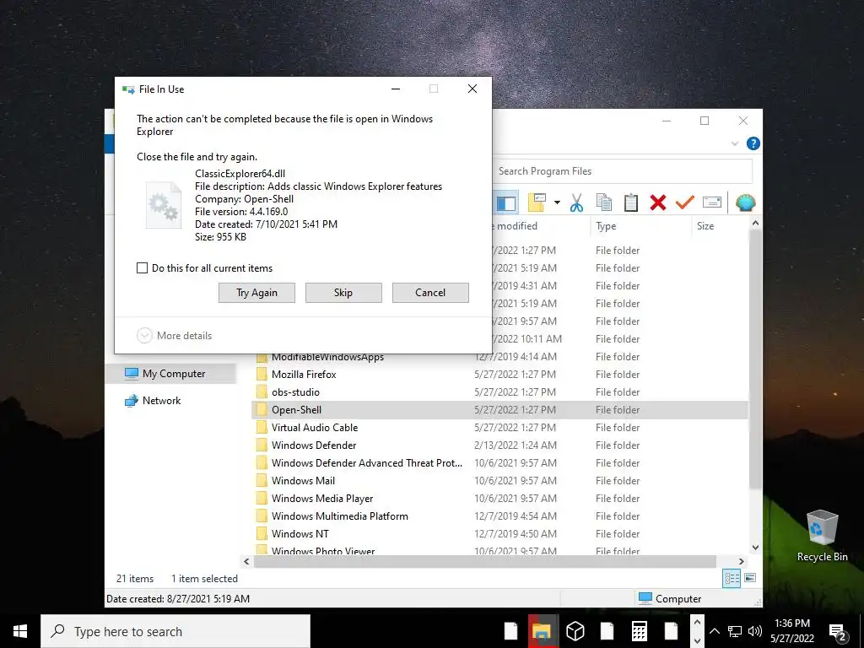Open Folder Options icon in Explorer toolbar
The height and width of the screenshot is (648, 864).
pyautogui.click(x=537, y=202)
